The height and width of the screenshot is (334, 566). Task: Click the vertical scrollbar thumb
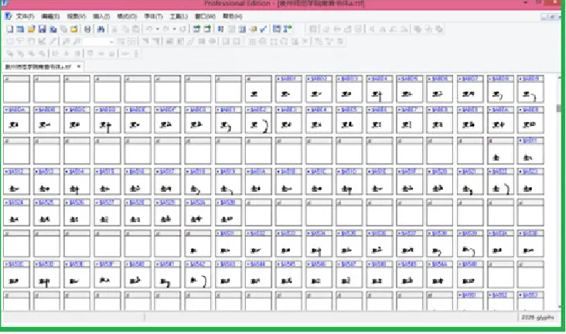559,108
